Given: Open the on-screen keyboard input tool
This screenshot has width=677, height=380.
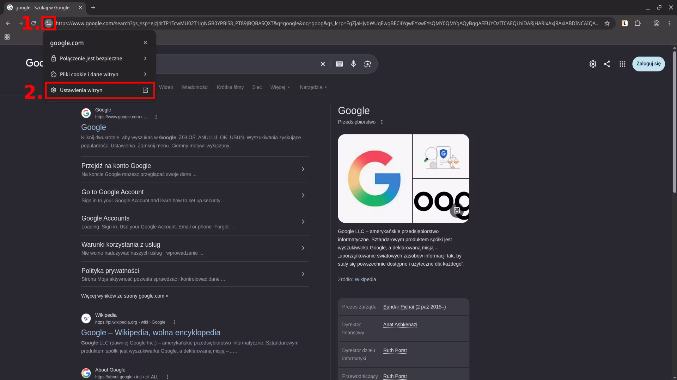Looking at the screenshot, I should pos(339,64).
